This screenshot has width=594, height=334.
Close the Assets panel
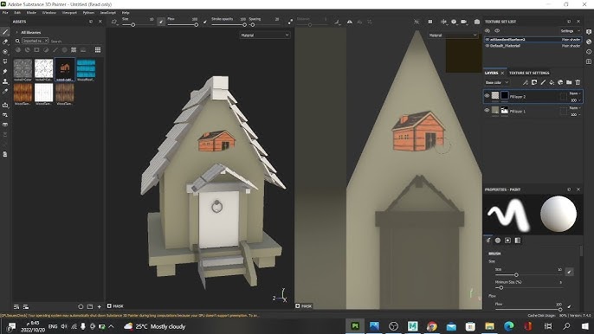coord(100,22)
